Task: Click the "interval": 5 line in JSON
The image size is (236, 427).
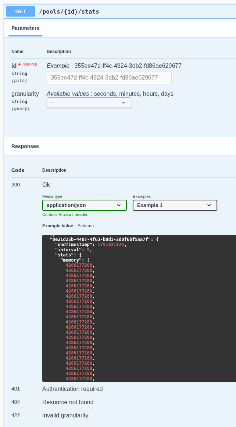Action: point(73,250)
